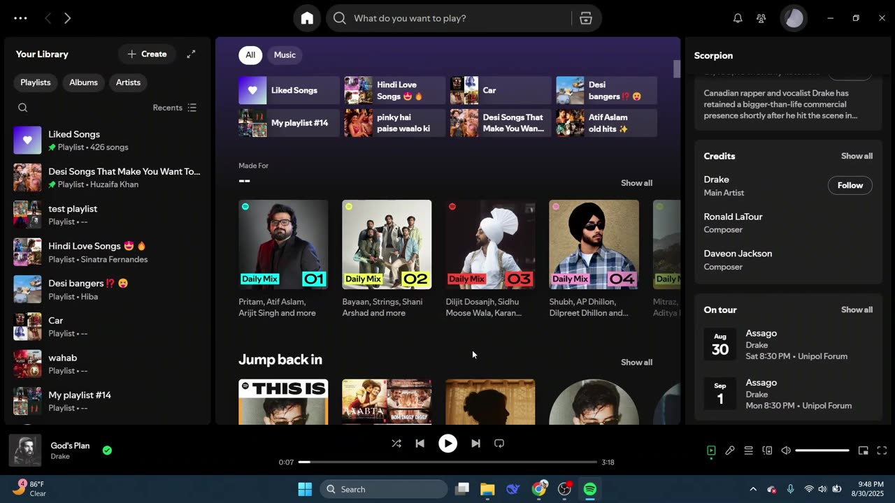The image size is (895, 503).
Task: Open the Create dropdown in Your Library
Action: pyautogui.click(x=147, y=54)
